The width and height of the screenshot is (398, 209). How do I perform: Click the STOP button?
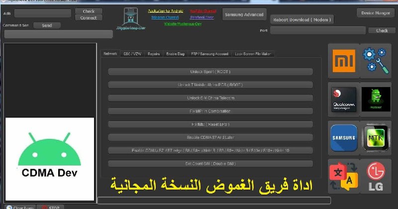[50, 207]
